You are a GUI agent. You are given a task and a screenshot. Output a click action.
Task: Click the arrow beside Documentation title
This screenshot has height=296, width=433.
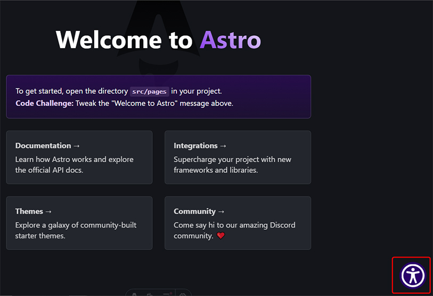point(77,146)
